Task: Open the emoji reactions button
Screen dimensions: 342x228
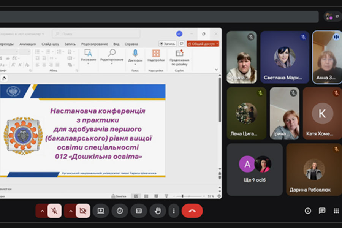Action: coord(120,211)
